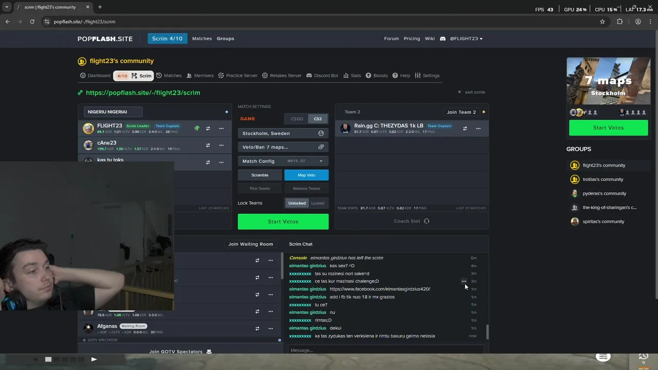Choose the Balance Teams mode
Screen dimensions: 658x370
306,189
